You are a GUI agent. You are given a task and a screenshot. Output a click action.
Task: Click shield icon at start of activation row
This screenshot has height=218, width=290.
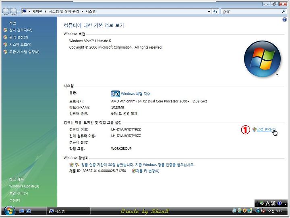(x=71, y=165)
